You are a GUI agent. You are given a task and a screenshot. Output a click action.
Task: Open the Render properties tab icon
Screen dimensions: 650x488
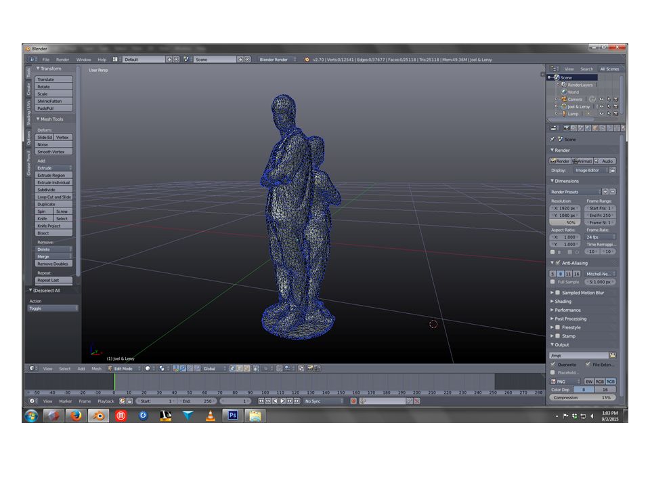pos(566,128)
